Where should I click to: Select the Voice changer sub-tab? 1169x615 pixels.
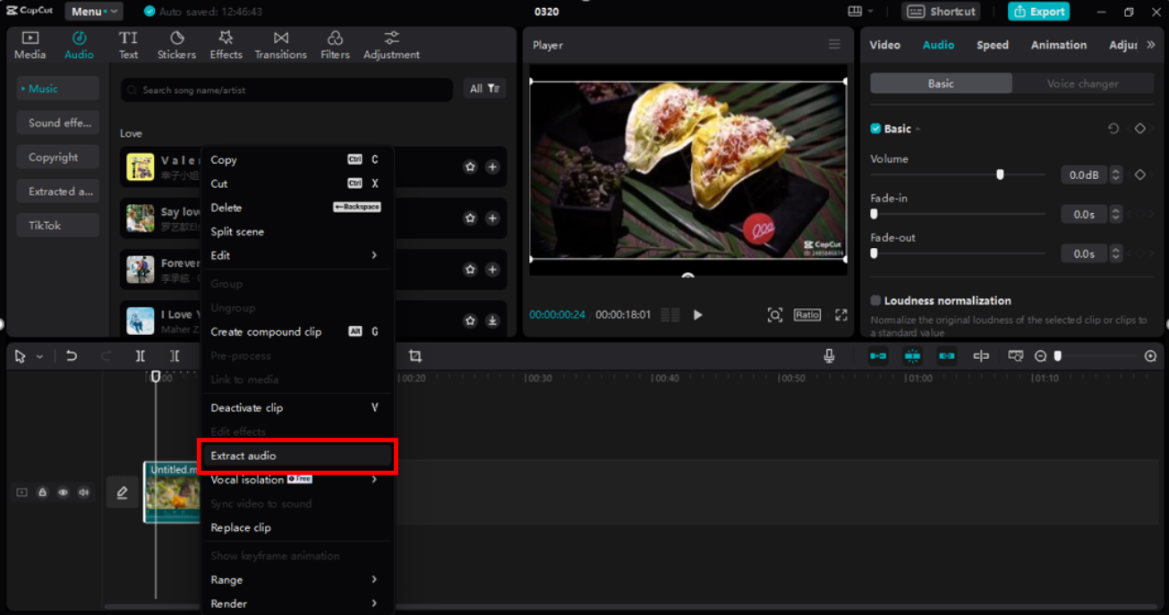[x=1083, y=83]
